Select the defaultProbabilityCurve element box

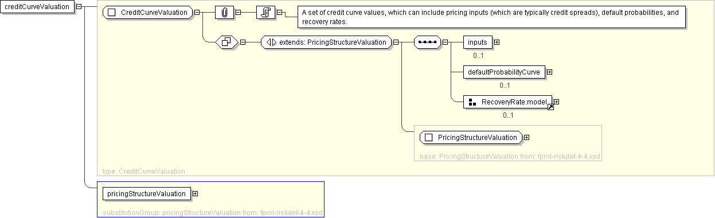504,72
